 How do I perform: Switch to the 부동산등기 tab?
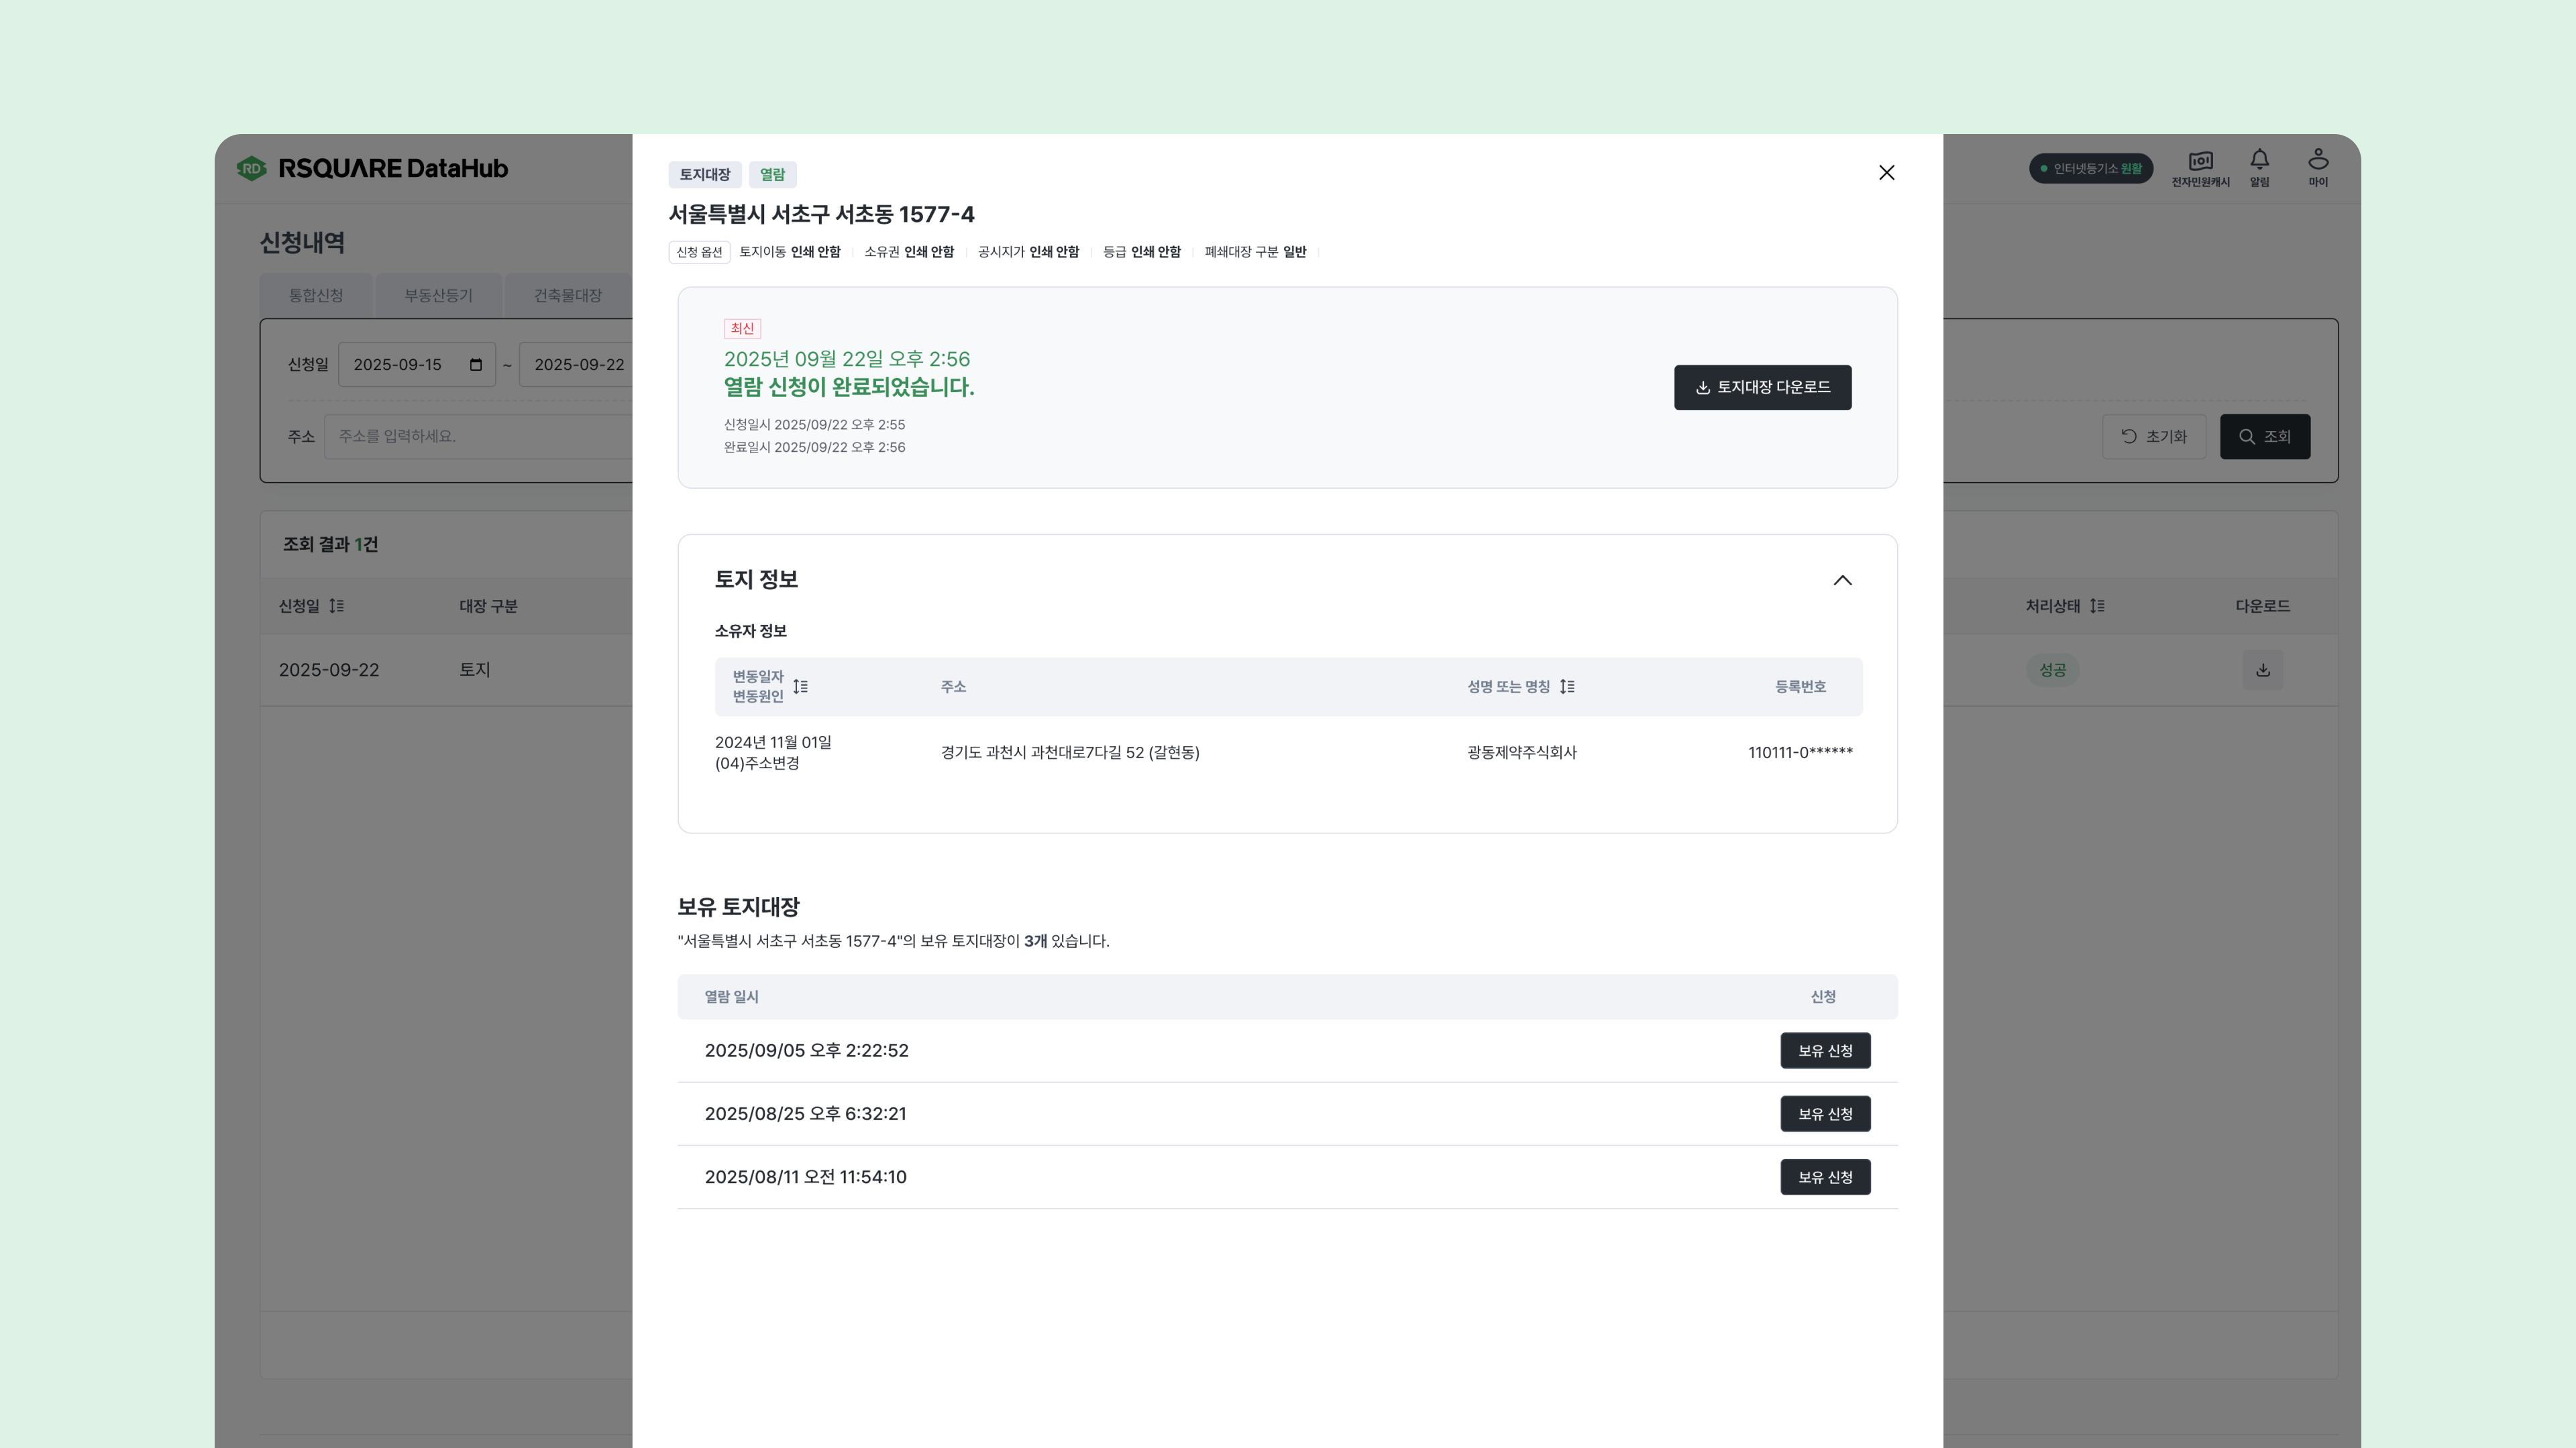point(438,295)
